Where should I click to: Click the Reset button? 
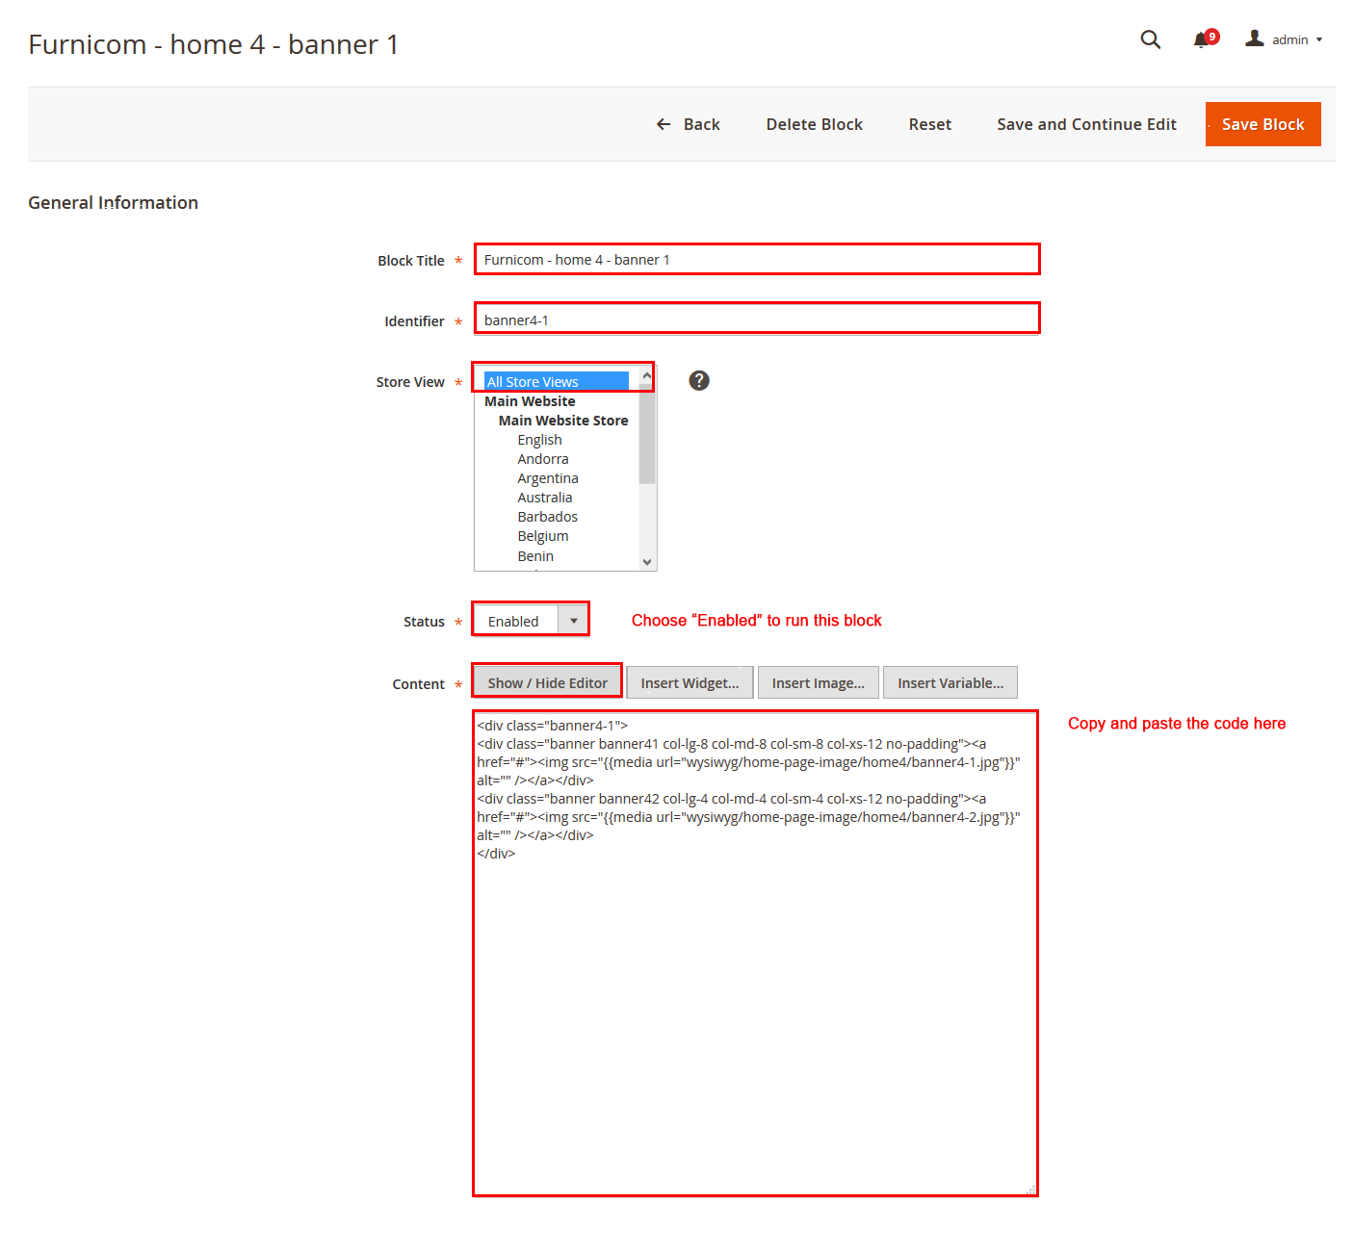tap(929, 124)
